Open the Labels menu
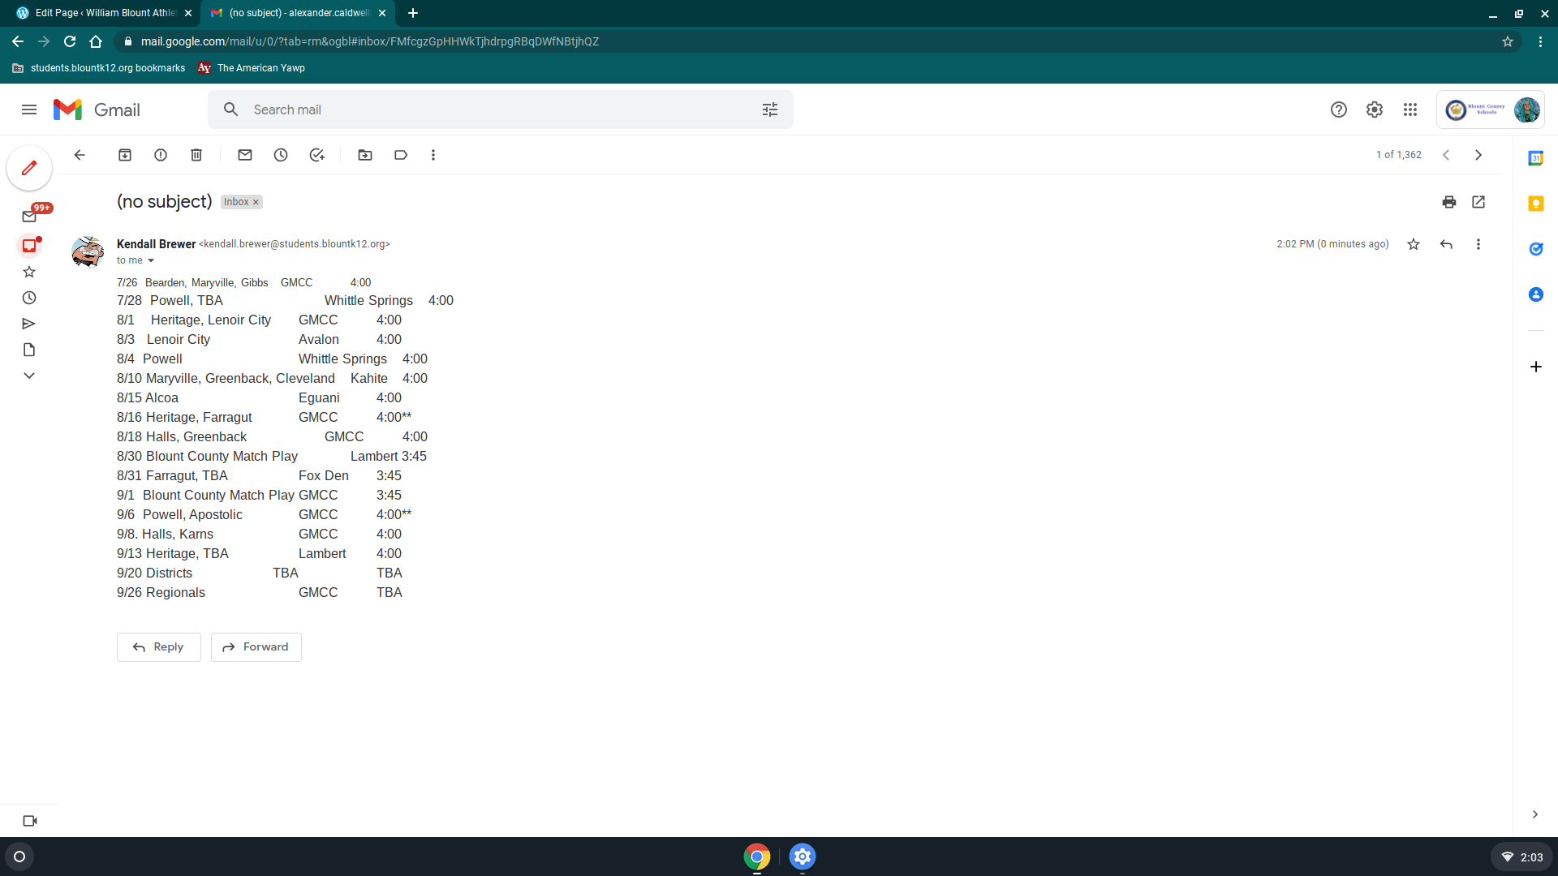The image size is (1558, 876). coord(401,155)
